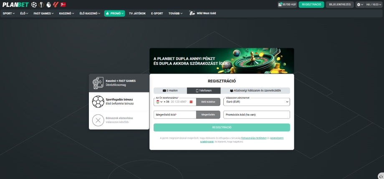This screenshot has width=384, height=179.
Task: Click the X circle reject bonuses icon
Action: tap(98, 120)
